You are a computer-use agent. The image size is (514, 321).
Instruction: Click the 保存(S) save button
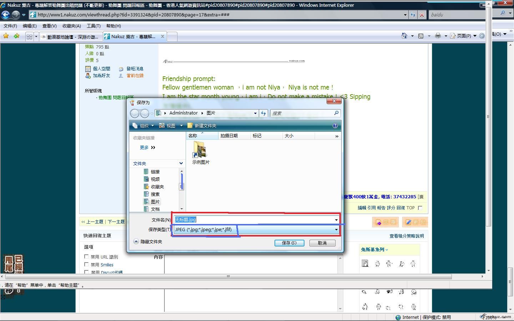tap(289, 243)
